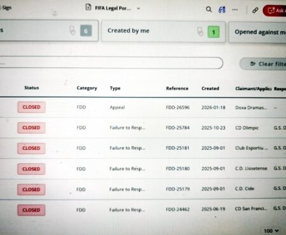Click claimant CD Olimpic
The width and height of the screenshot is (286, 235).
pyautogui.click(x=247, y=128)
